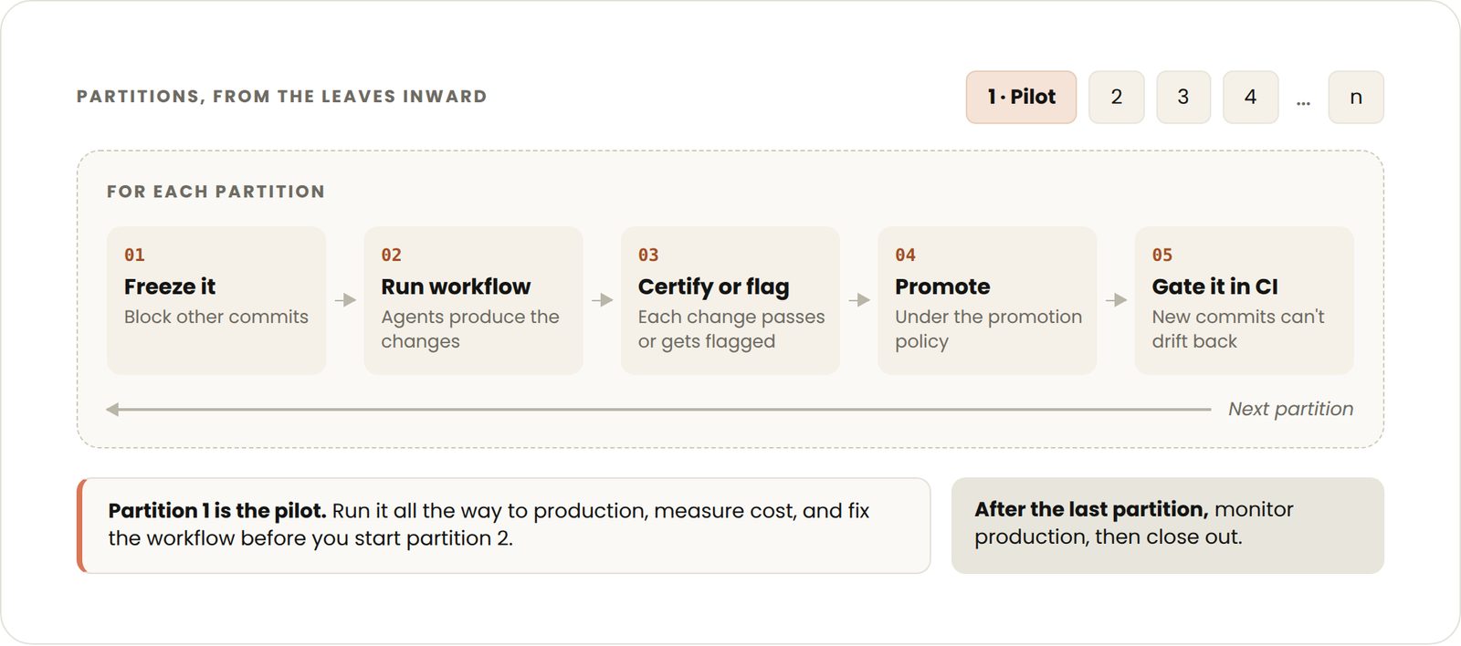Select partition tab 4
This screenshot has height=646, width=1461.
(x=1250, y=97)
